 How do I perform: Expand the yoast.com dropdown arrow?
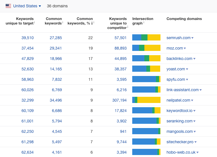pos(187,69)
